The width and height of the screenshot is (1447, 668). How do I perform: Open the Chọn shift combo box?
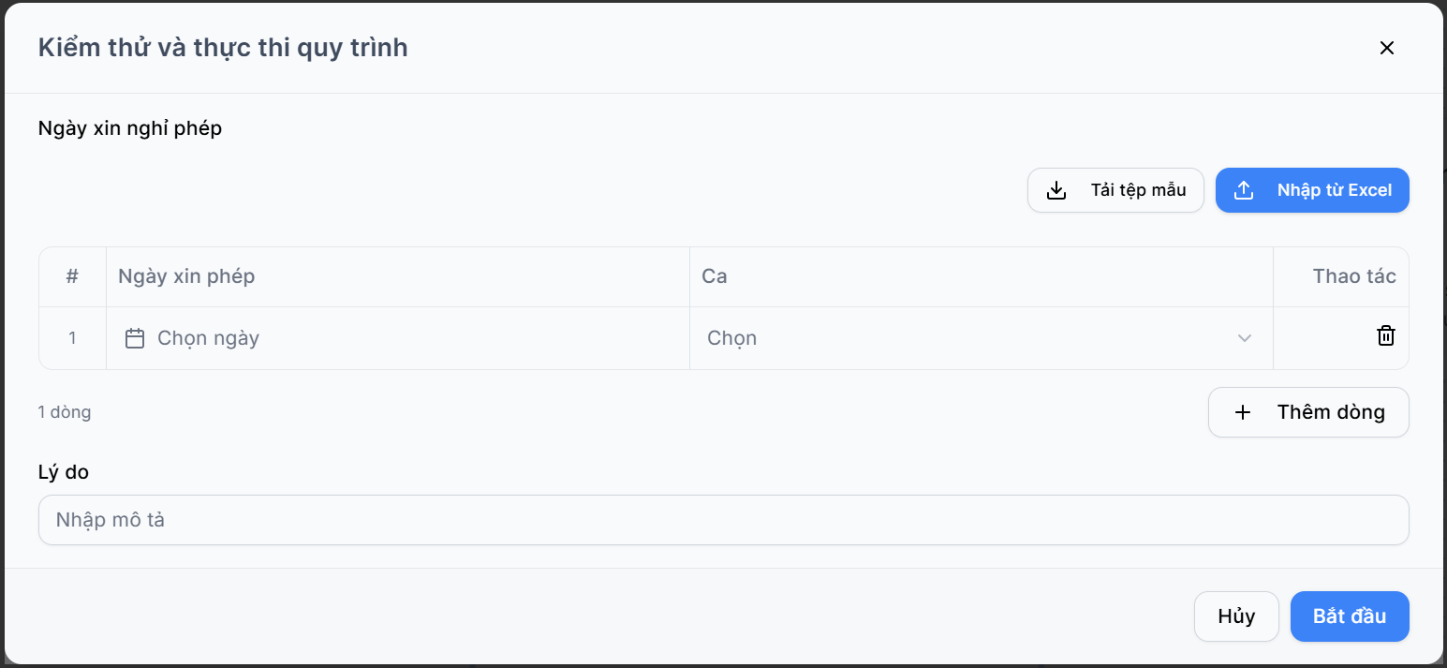[x=981, y=338]
